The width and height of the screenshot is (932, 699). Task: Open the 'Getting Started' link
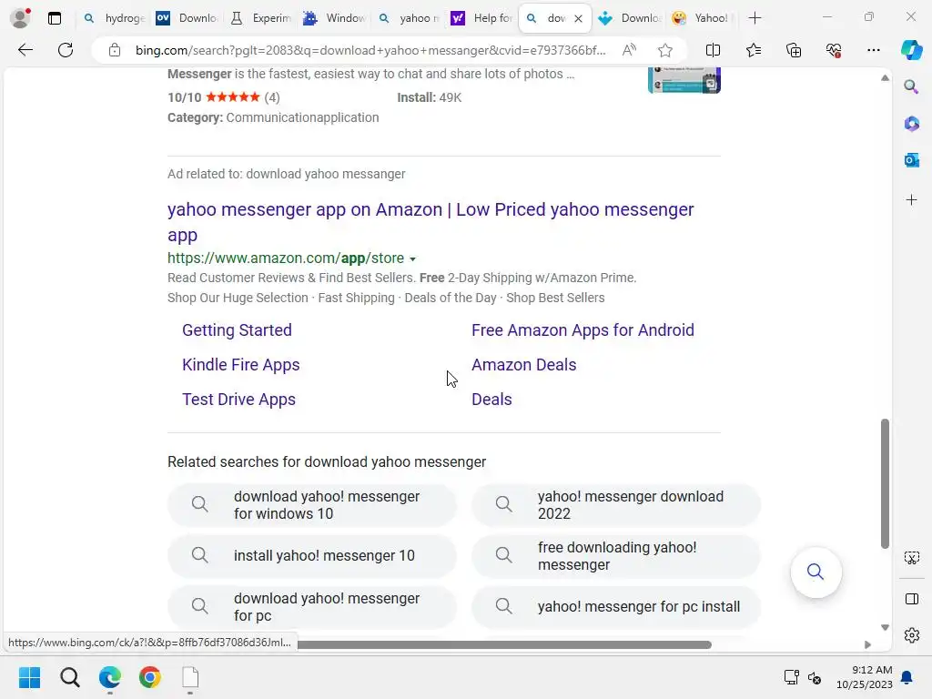(x=237, y=329)
